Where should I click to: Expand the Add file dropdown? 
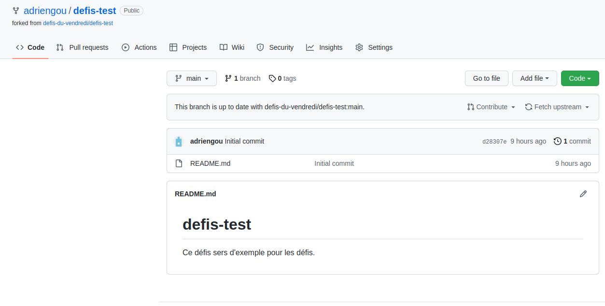point(535,78)
